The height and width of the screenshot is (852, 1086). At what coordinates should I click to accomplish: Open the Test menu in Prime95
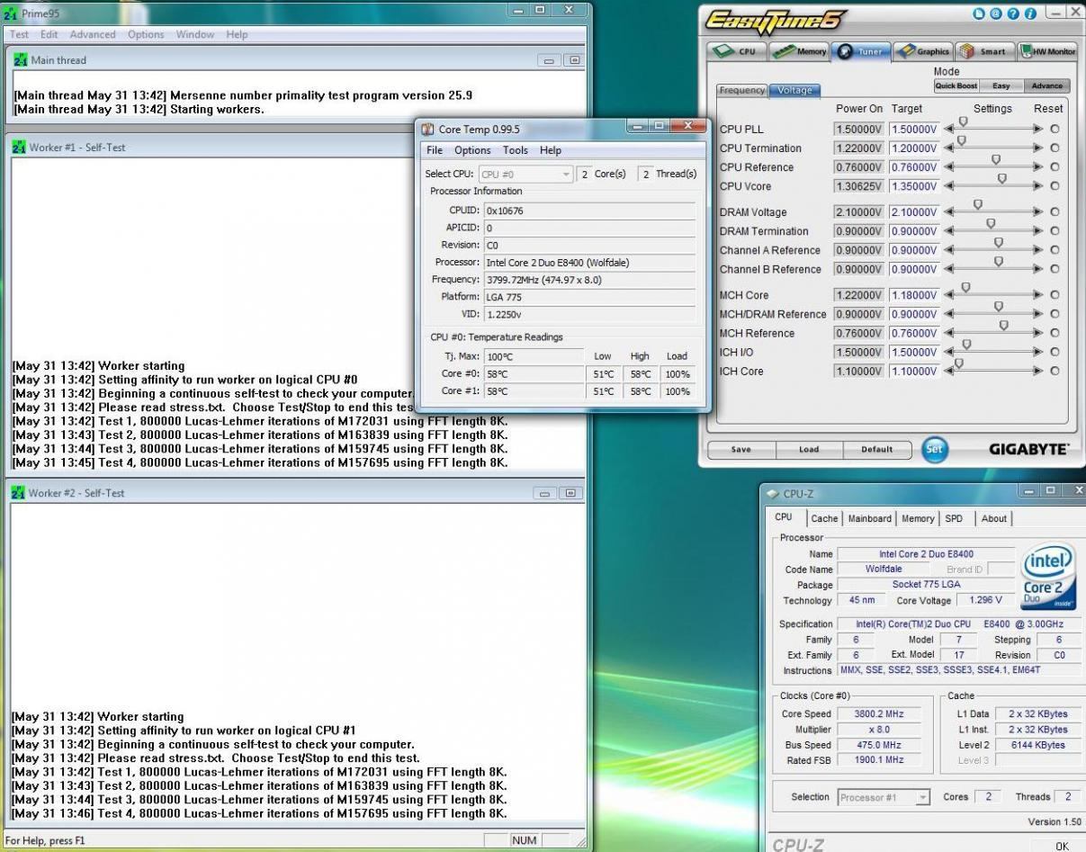[x=19, y=34]
